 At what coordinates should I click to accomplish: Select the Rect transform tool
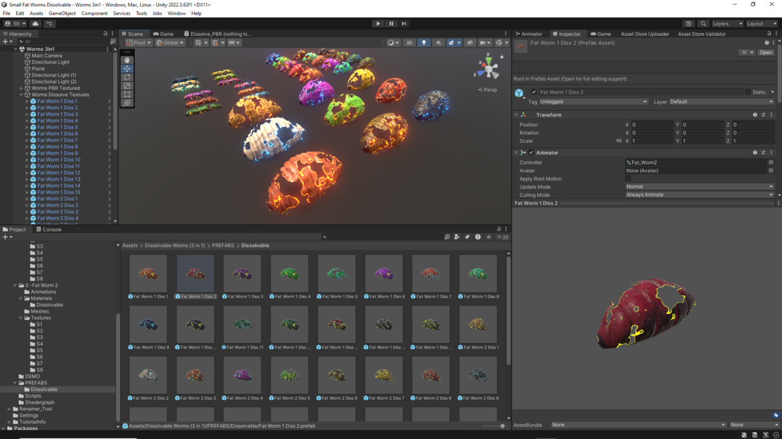127,94
